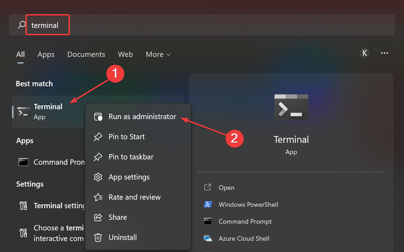Open App settings from context menu
Viewport: 404px width, 252px height.
tap(138, 177)
